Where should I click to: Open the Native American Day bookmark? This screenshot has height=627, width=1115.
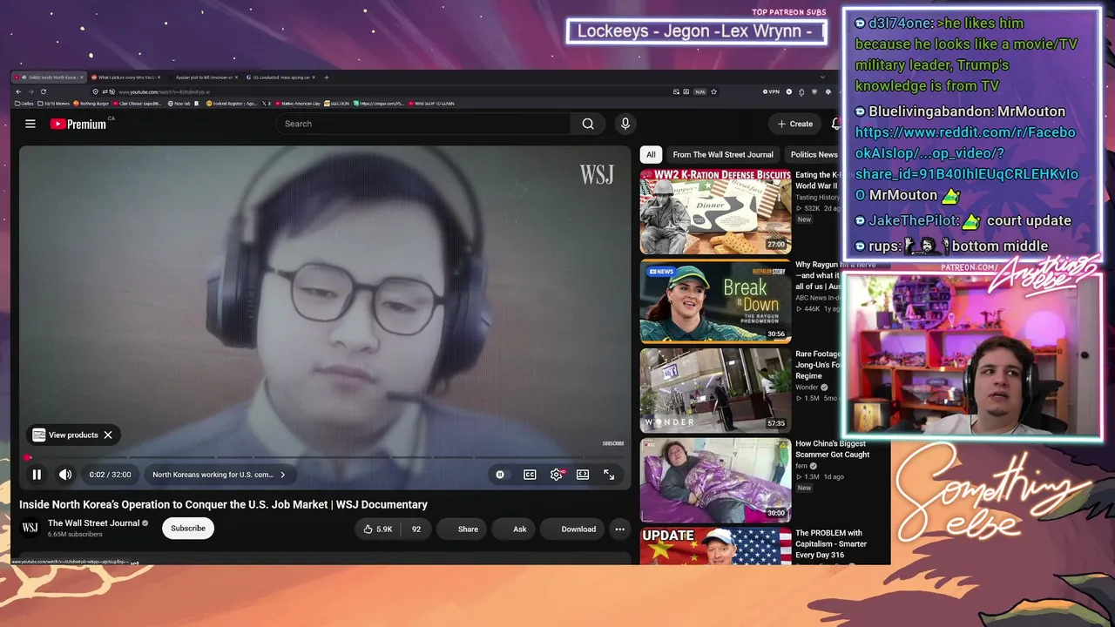pyautogui.click(x=298, y=104)
